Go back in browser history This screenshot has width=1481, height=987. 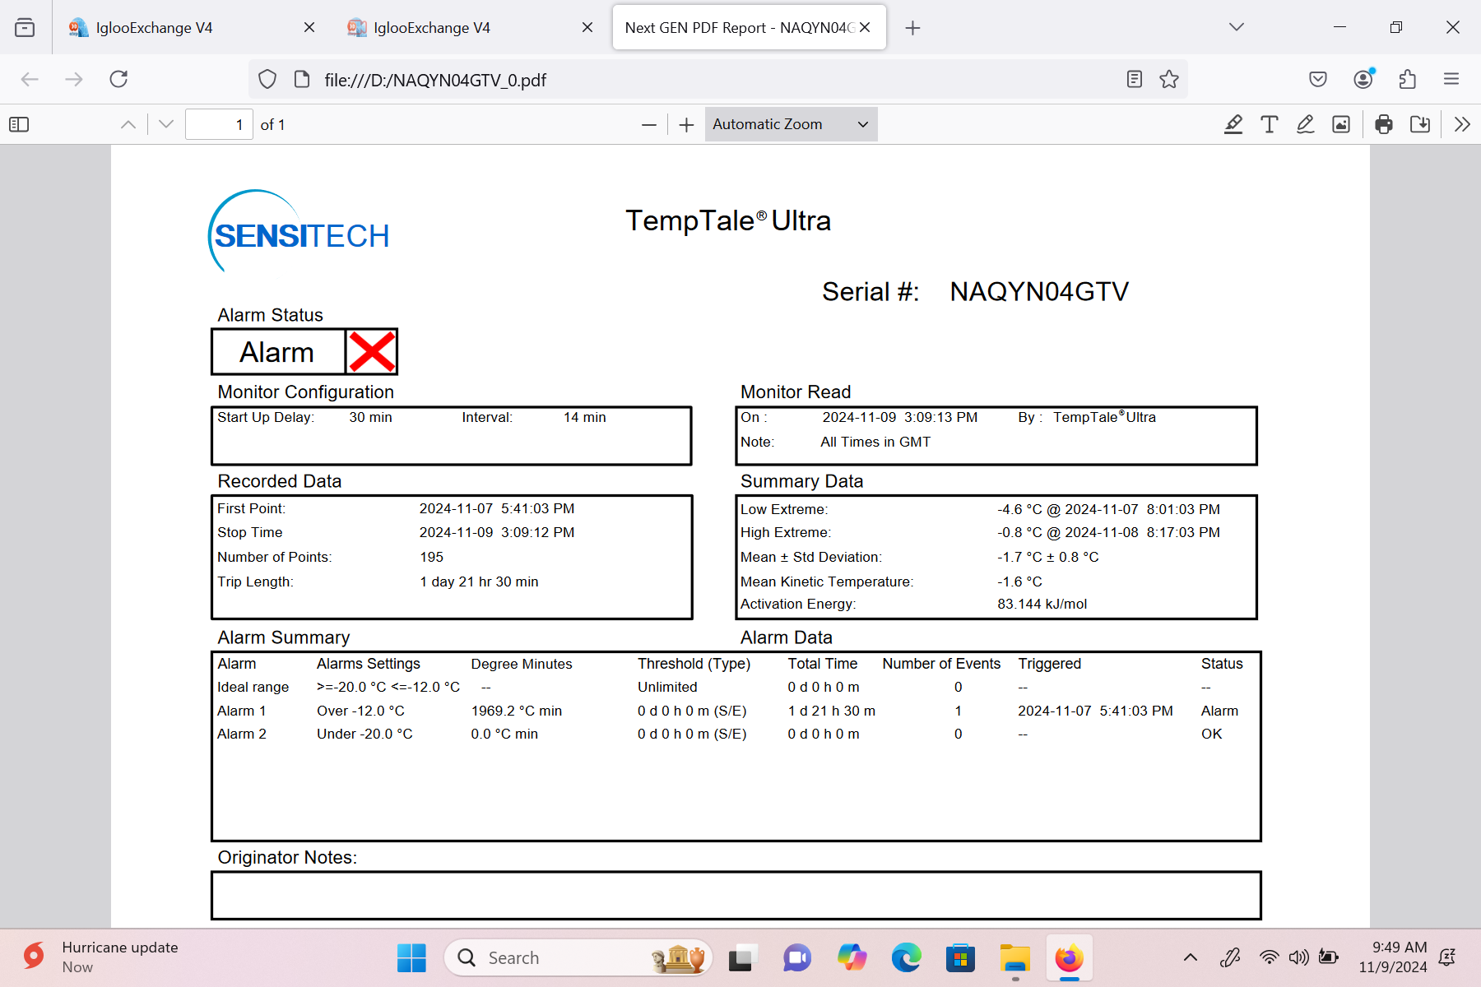click(x=30, y=79)
